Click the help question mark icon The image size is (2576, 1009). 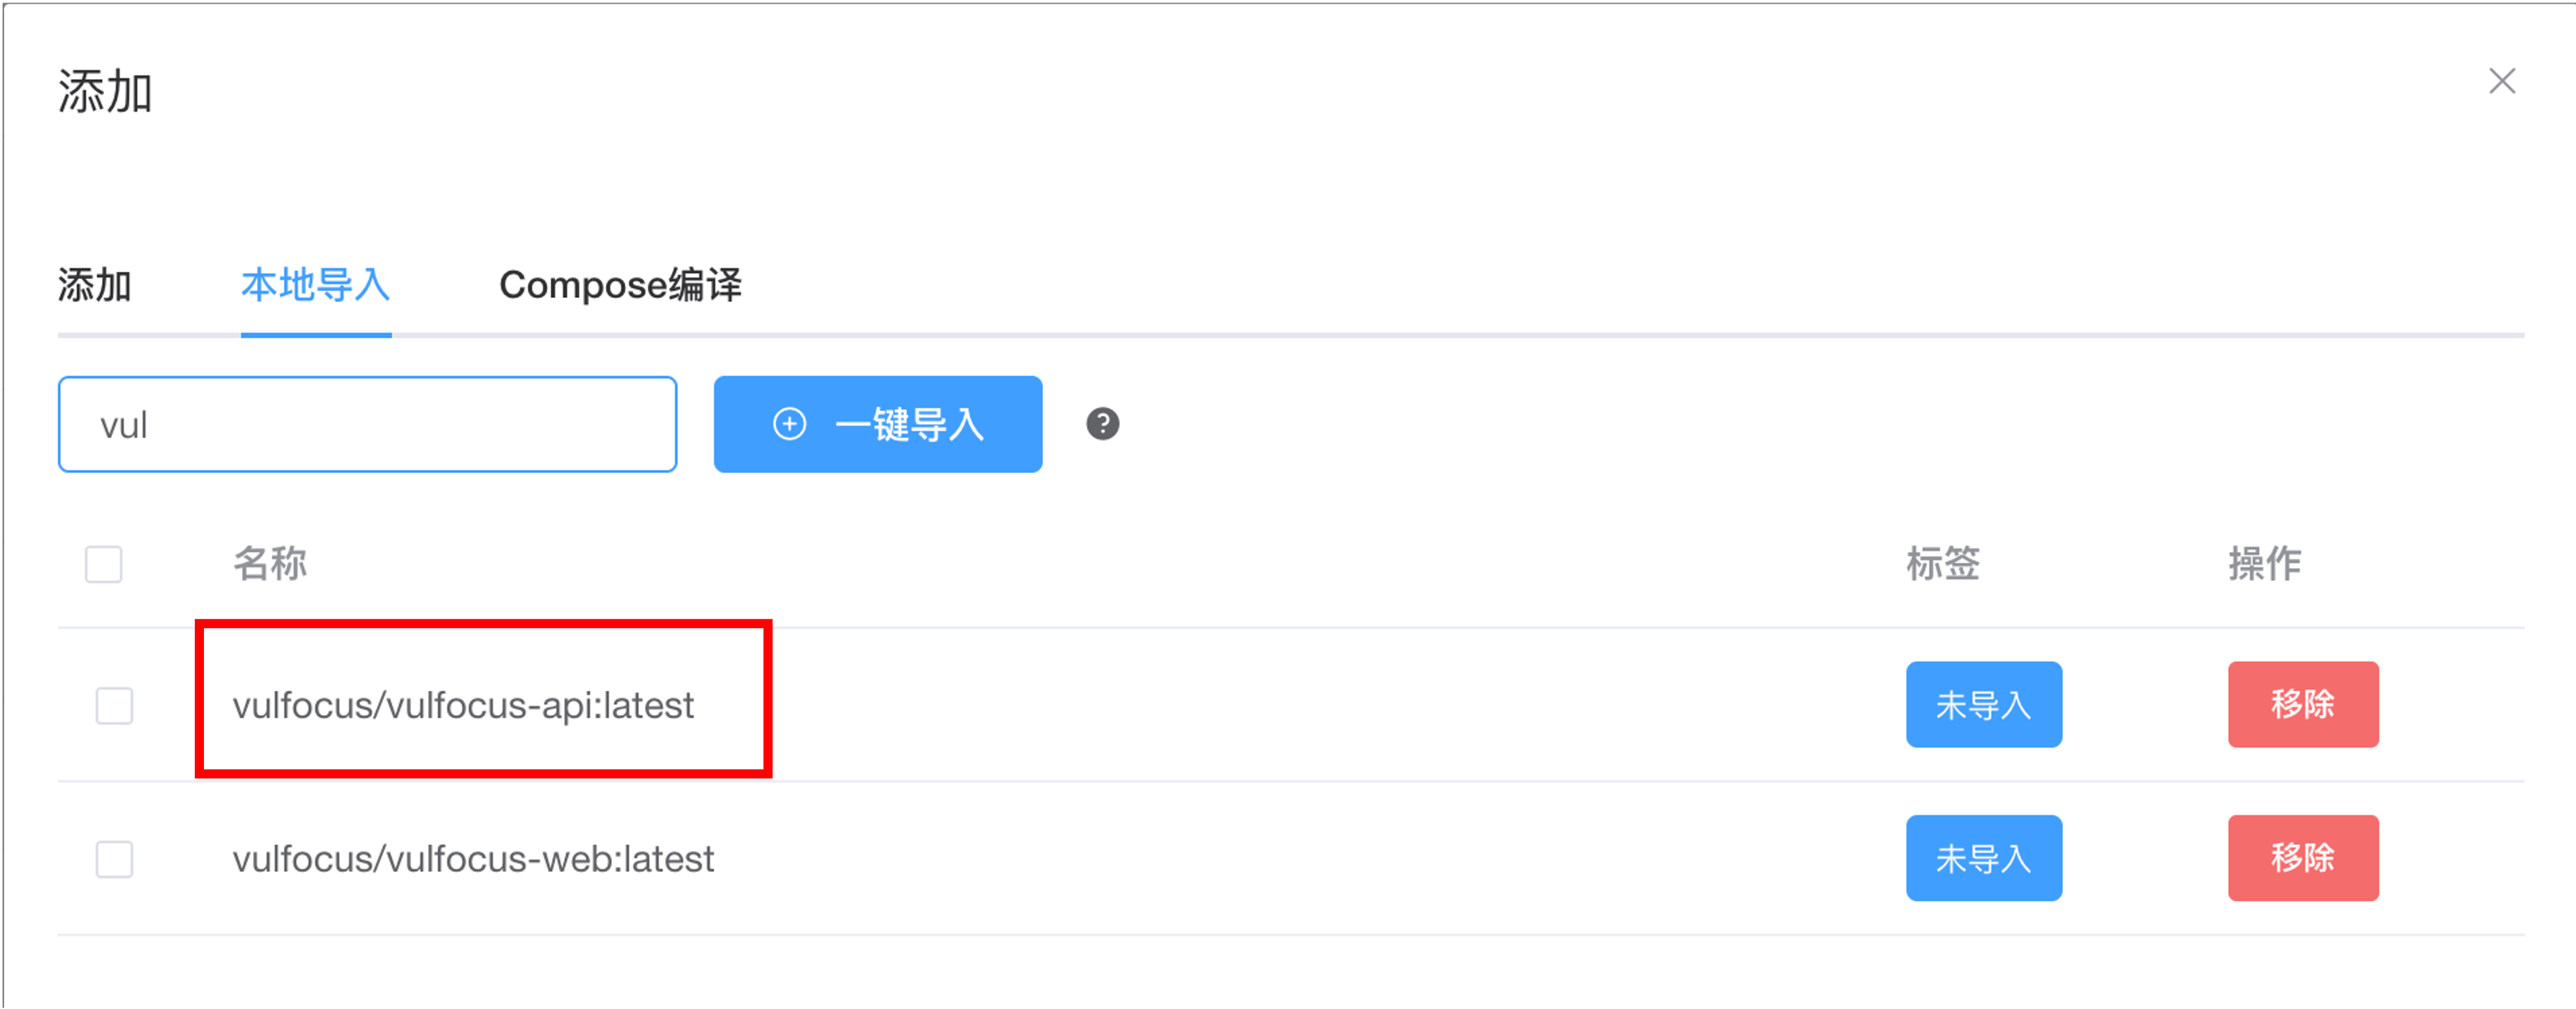click(x=1102, y=424)
